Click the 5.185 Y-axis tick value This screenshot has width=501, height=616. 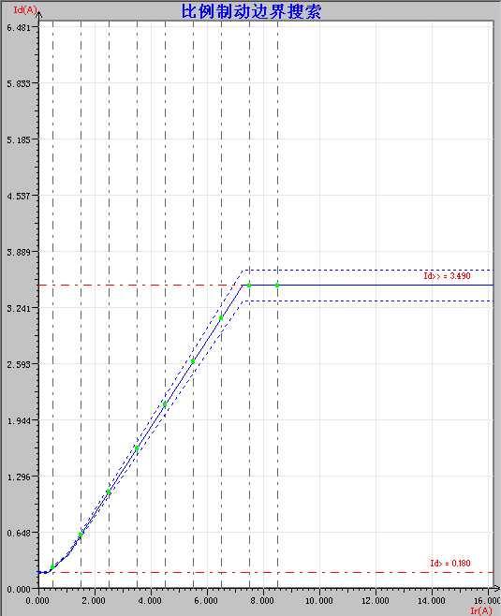coord(18,139)
